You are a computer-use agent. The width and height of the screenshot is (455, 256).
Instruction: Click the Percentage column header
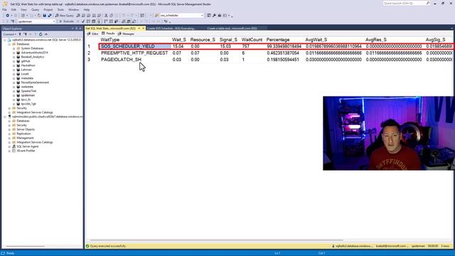[x=278, y=40]
